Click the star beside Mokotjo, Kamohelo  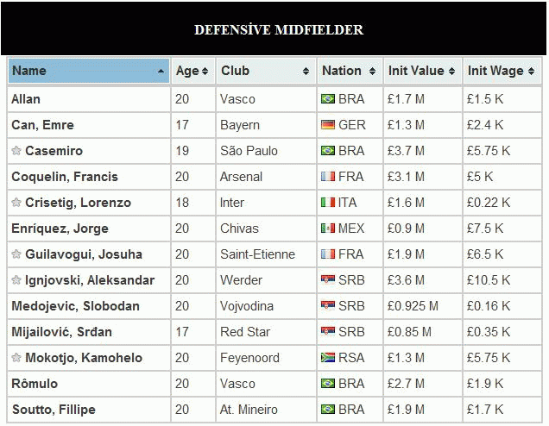[16, 358]
